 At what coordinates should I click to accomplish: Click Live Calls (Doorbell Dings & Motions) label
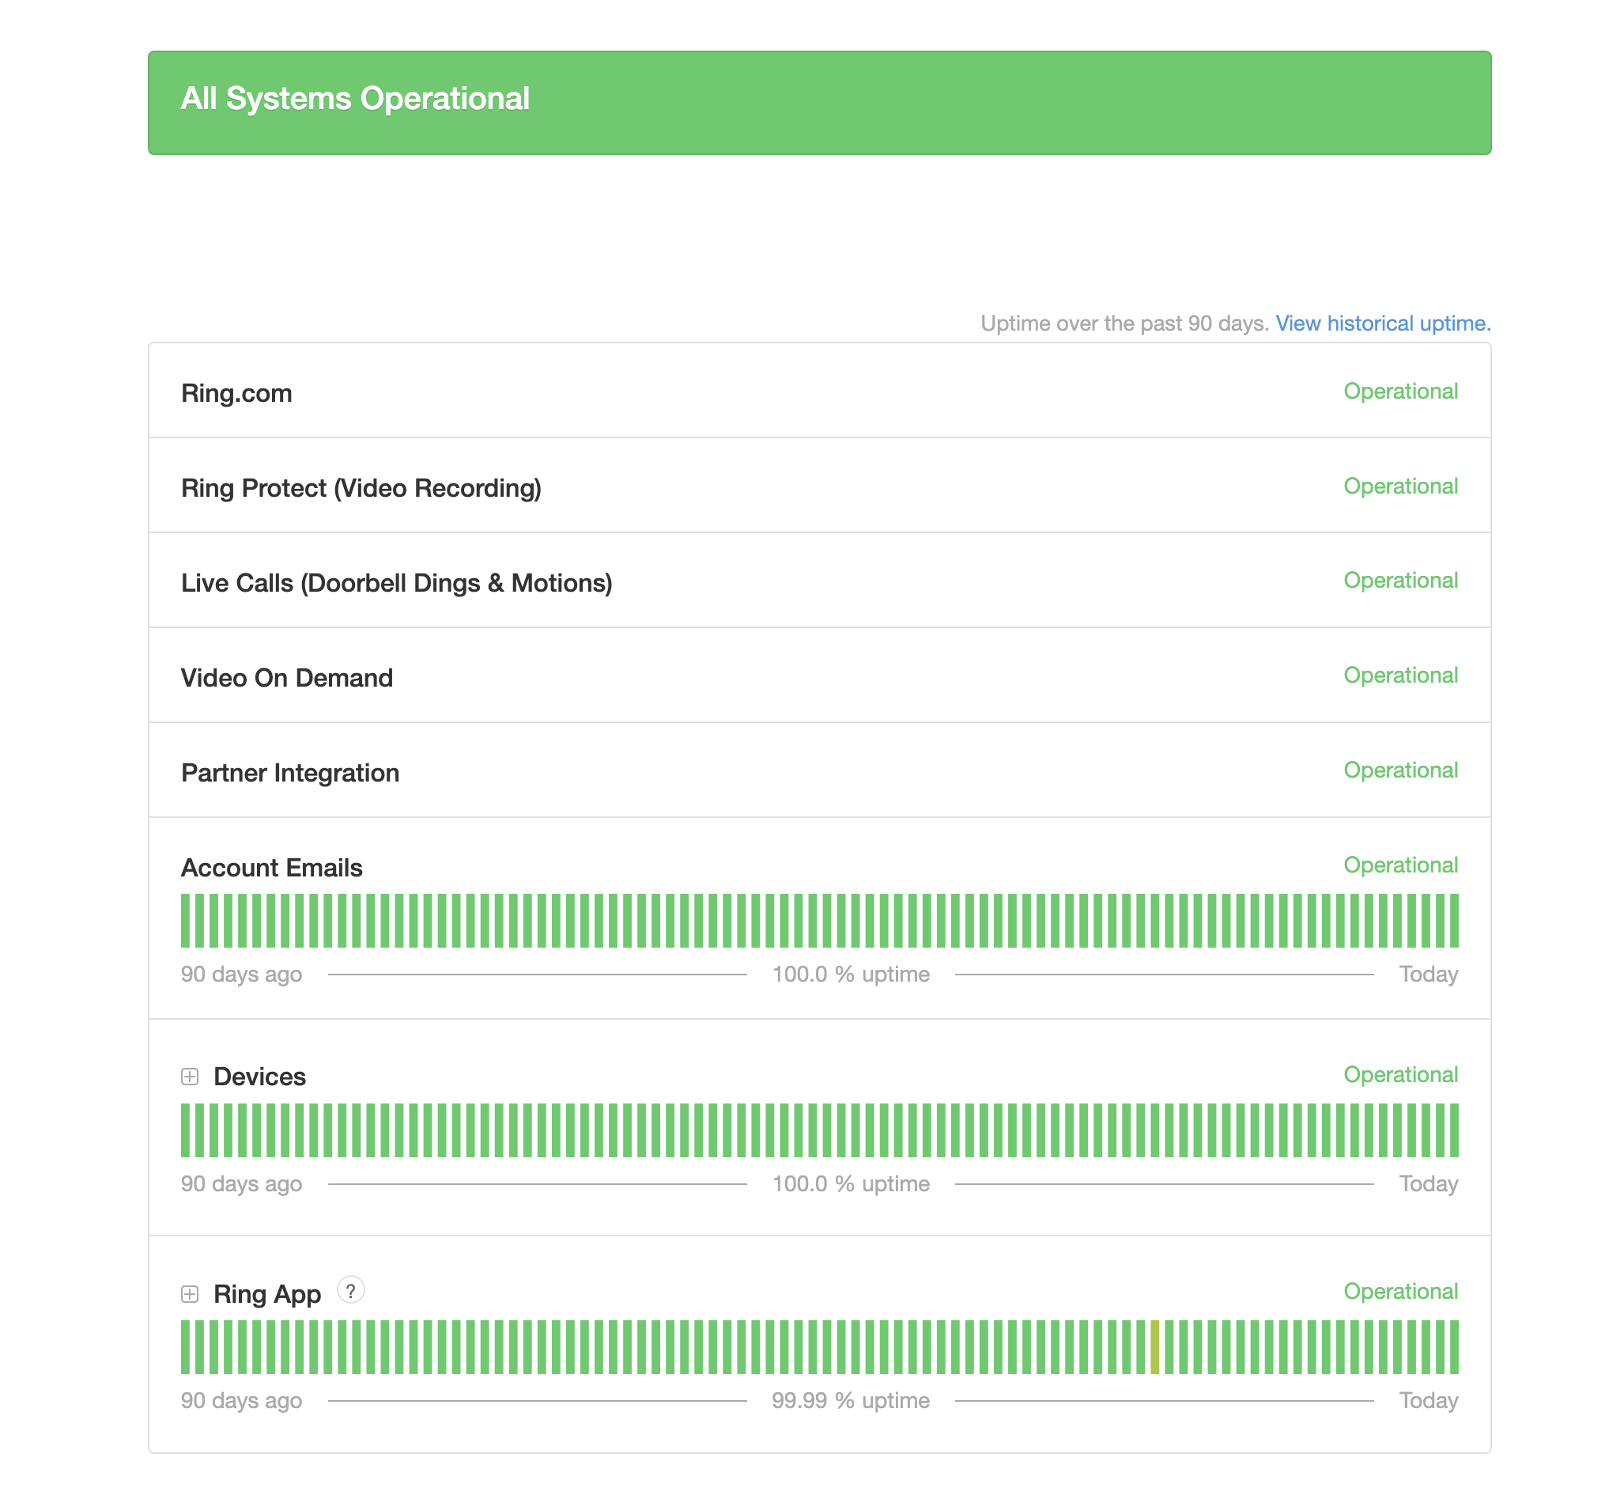click(395, 583)
